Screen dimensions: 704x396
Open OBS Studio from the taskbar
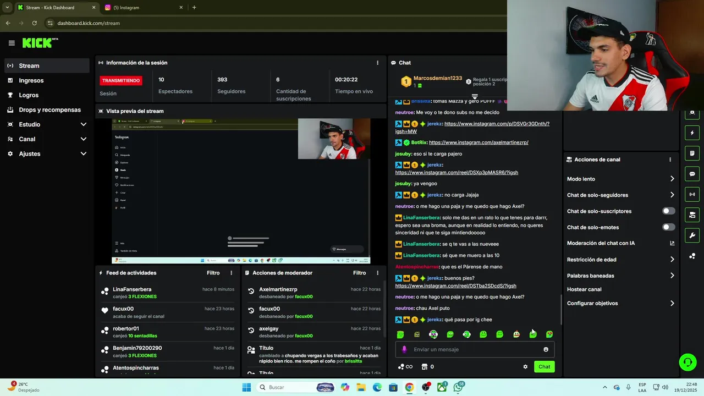click(x=426, y=387)
